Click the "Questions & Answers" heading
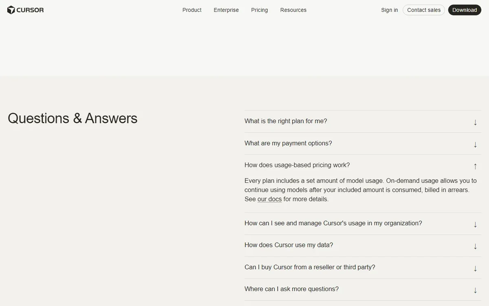Screen dimensions: 489x306 coord(73,118)
